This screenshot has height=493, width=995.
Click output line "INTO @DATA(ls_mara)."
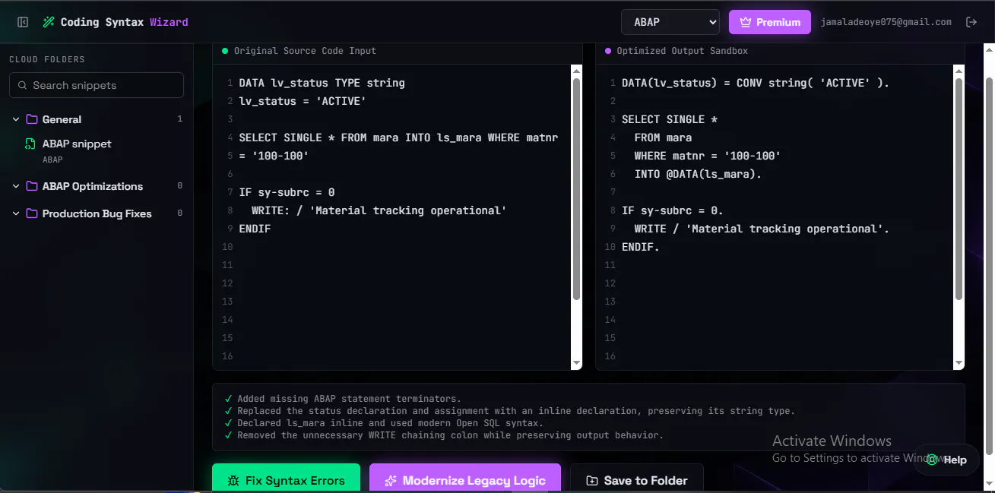pyautogui.click(x=698, y=174)
